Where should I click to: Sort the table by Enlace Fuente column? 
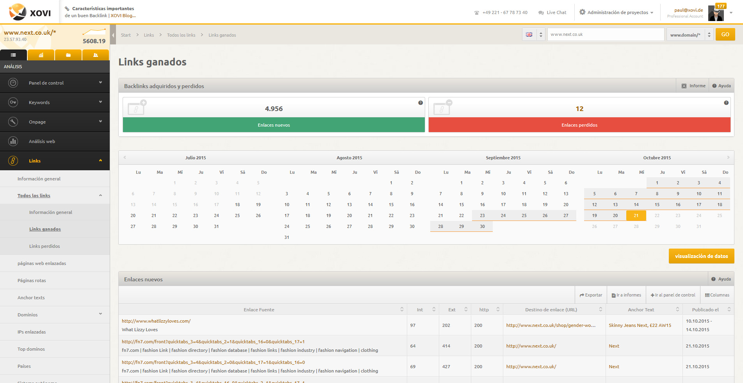[402, 310]
